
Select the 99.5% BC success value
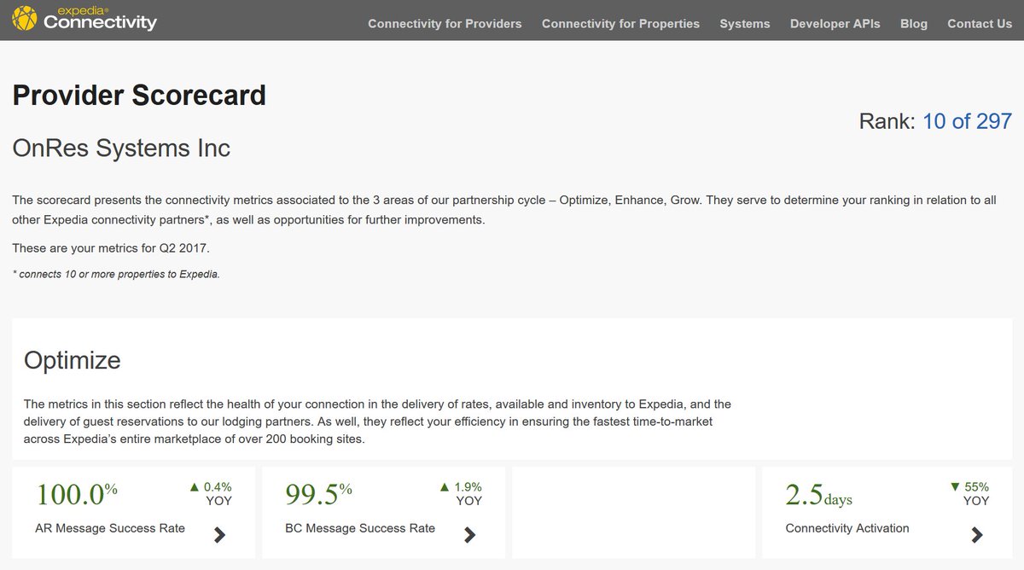coord(318,494)
